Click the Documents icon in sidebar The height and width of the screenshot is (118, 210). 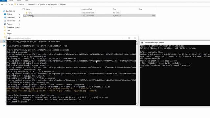pyautogui.click(x=5, y=21)
